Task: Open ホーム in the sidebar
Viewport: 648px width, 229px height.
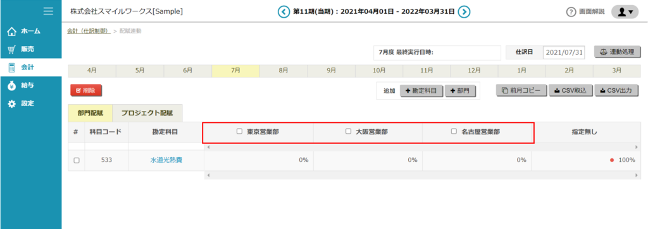Action: click(30, 32)
